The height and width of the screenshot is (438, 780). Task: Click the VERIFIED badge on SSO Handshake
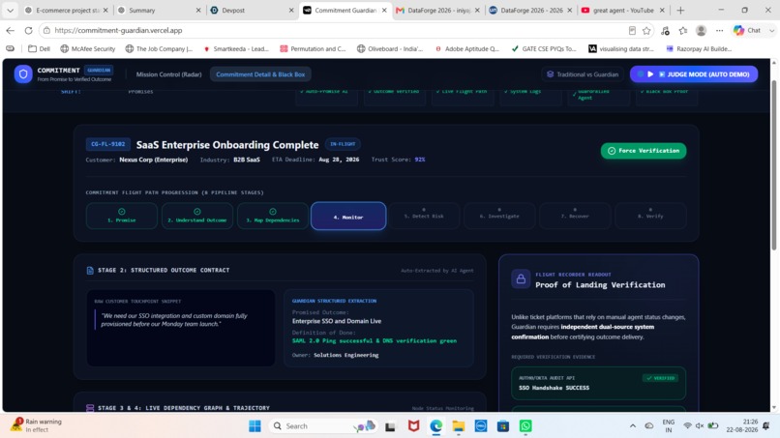coord(660,378)
